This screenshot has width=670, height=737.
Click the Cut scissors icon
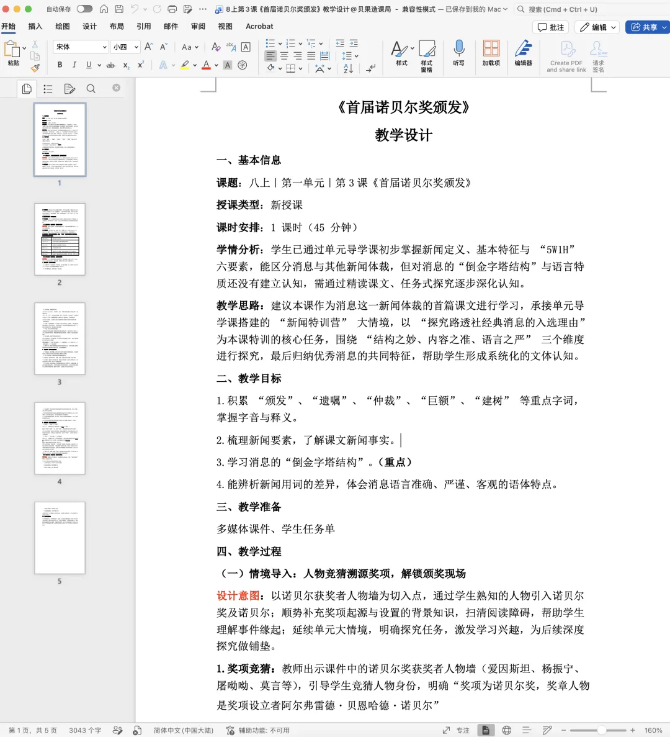[x=35, y=45]
